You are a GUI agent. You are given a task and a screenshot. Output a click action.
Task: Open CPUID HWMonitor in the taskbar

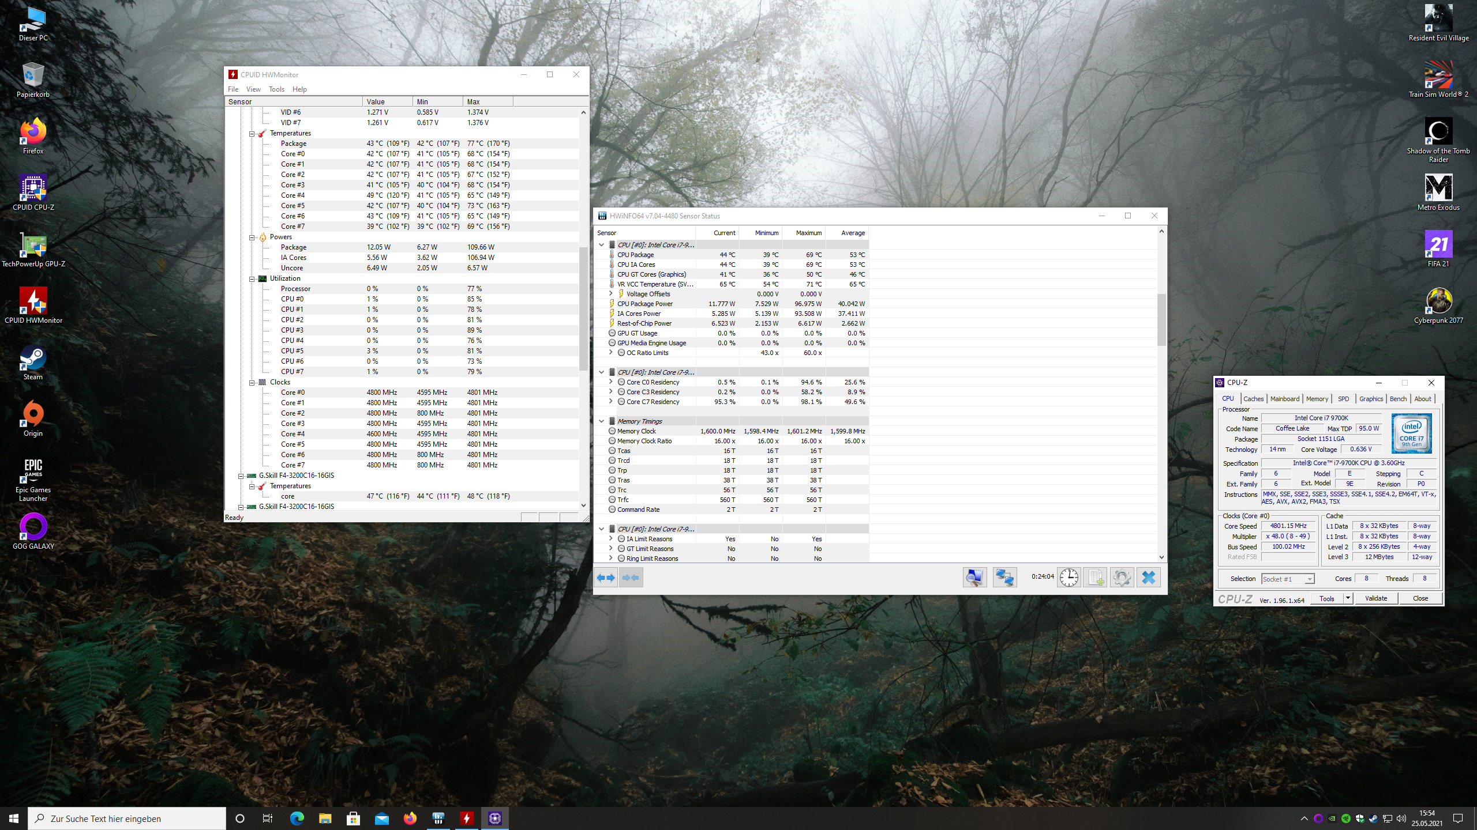(467, 818)
